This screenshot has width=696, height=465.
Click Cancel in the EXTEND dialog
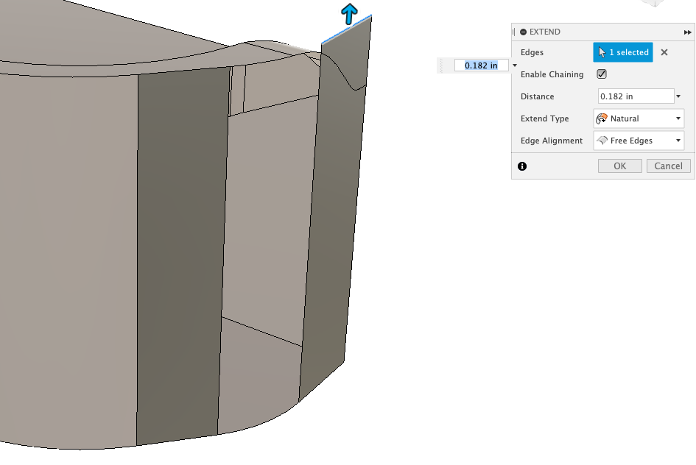668,166
